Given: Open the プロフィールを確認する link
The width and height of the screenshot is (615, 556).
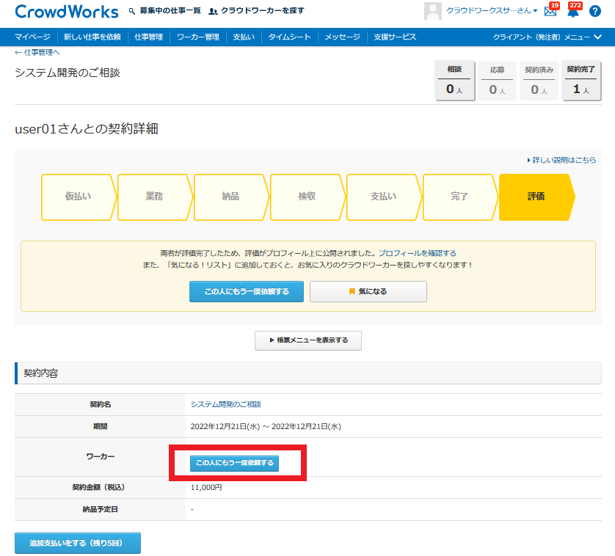Looking at the screenshot, I should (x=417, y=253).
